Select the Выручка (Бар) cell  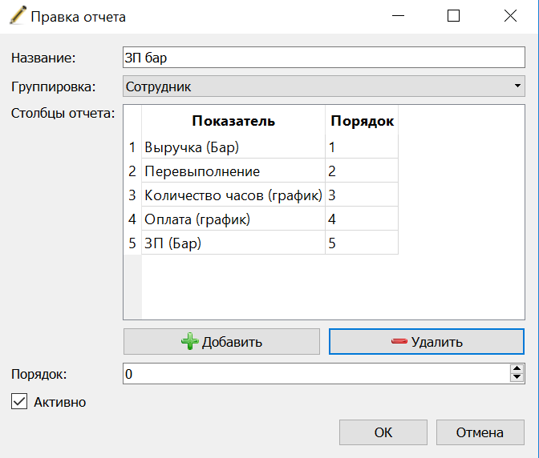[233, 147]
